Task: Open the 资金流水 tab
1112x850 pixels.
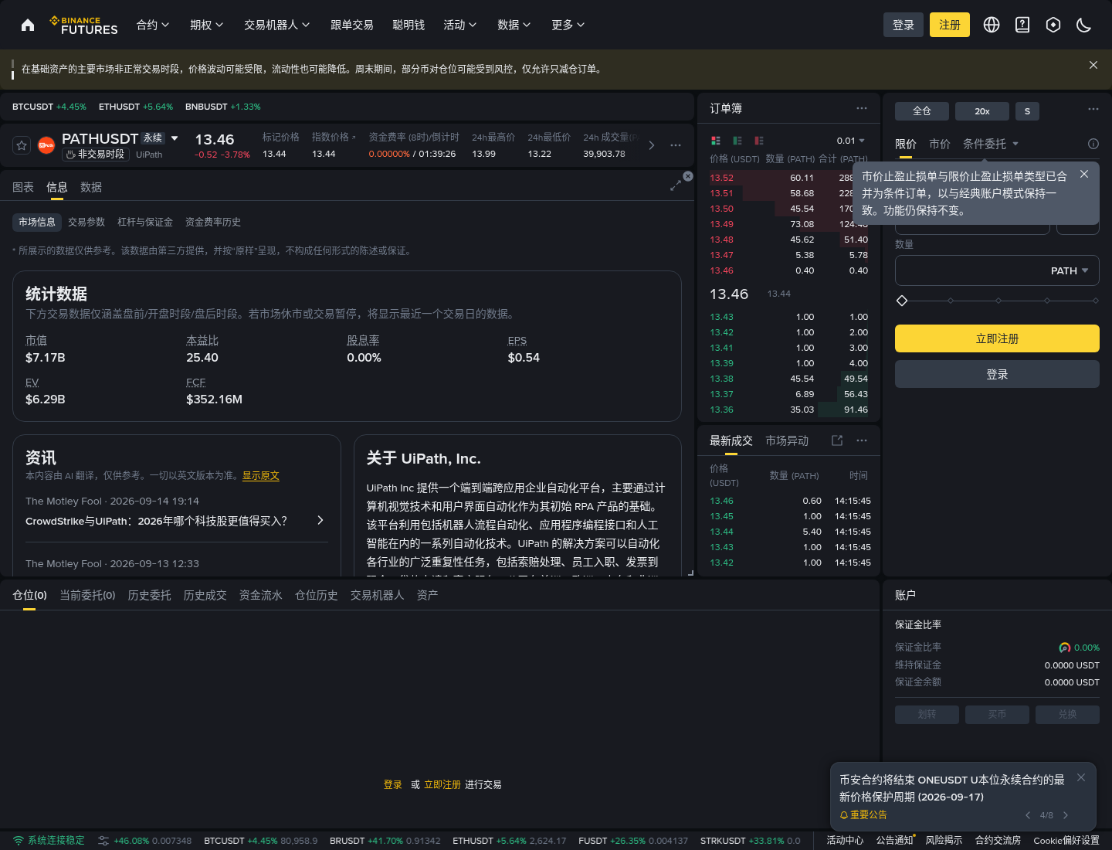Action: click(x=261, y=595)
